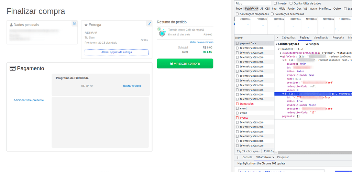The width and height of the screenshot is (352, 172).
Task: Click ver origem in payload view
Action: tap(312, 44)
